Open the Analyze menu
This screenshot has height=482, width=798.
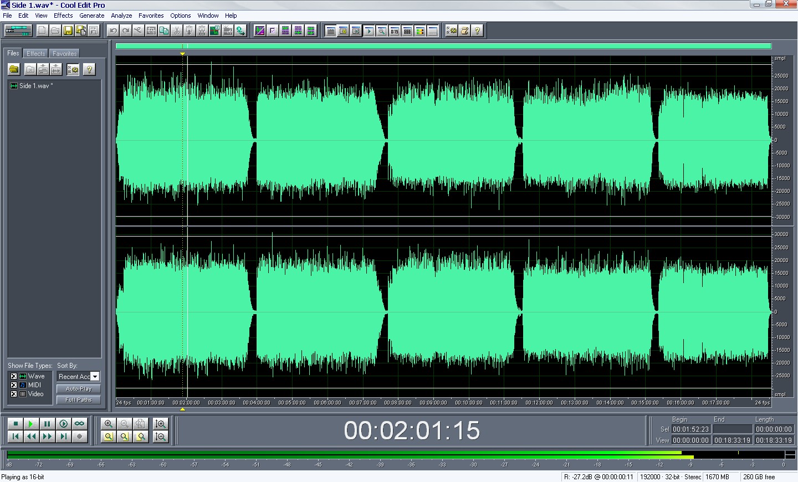tap(121, 16)
